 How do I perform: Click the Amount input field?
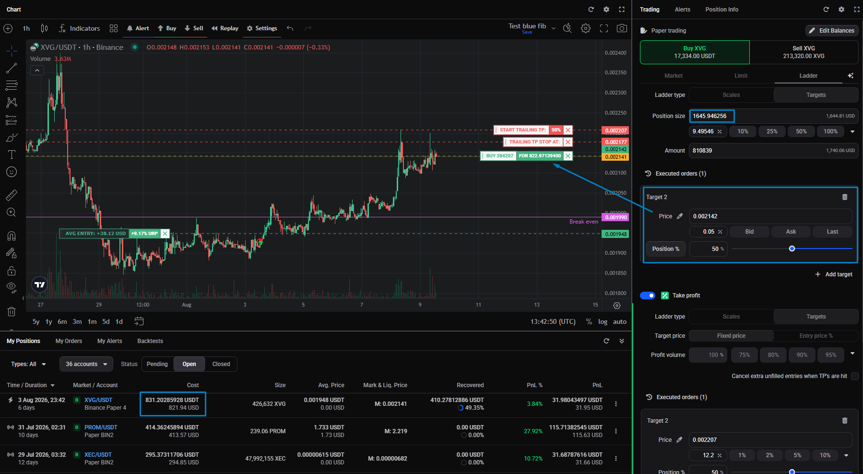(x=774, y=151)
